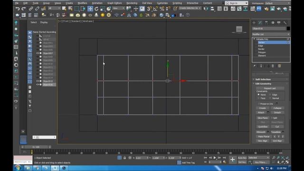
Task: Open the Modifier List dropdown
Action: tap(271, 34)
